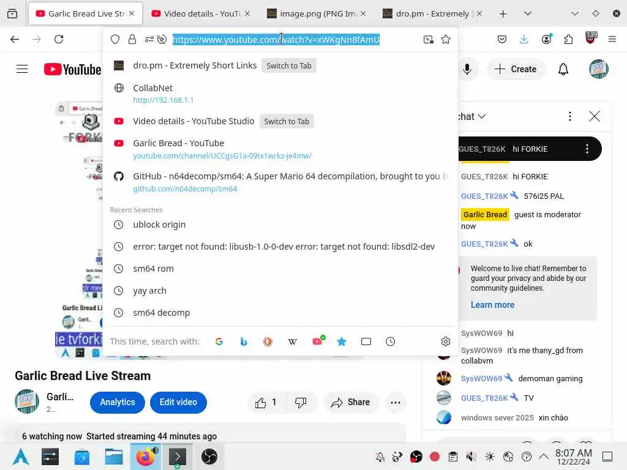Follow the Learn more chat link
The height and width of the screenshot is (470, 627).
(x=492, y=305)
